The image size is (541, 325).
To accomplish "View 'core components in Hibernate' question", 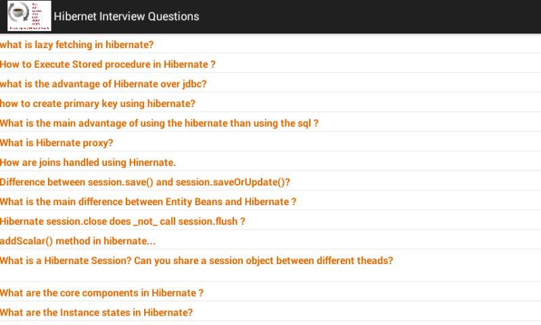I will point(102,293).
